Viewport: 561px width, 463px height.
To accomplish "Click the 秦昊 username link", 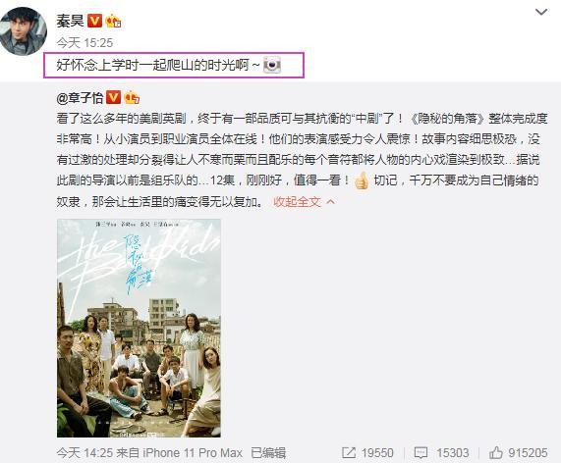I will (x=70, y=21).
